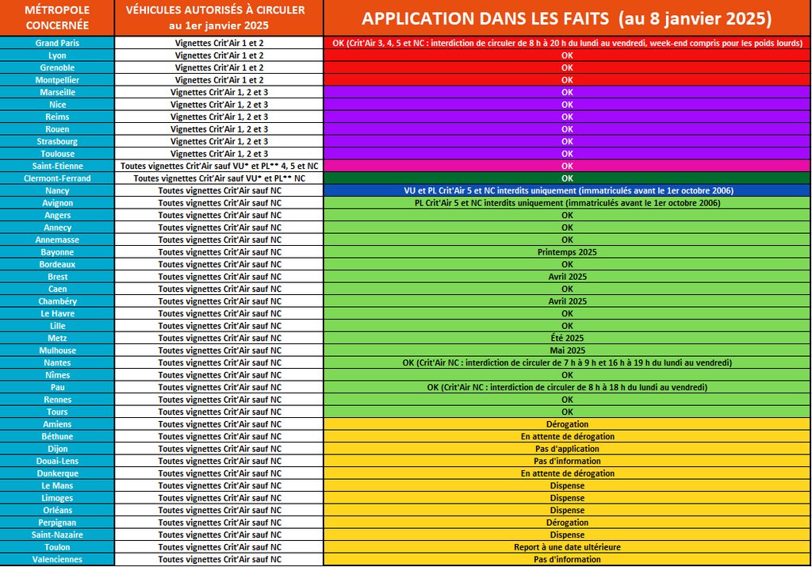Click the En attente de dérogation cell for Dunkerque
The height and width of the screenshot is (567, 812).
[x=567, y=473]
